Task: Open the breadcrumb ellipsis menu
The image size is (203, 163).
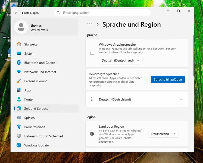Action: (x=89, y=24)
